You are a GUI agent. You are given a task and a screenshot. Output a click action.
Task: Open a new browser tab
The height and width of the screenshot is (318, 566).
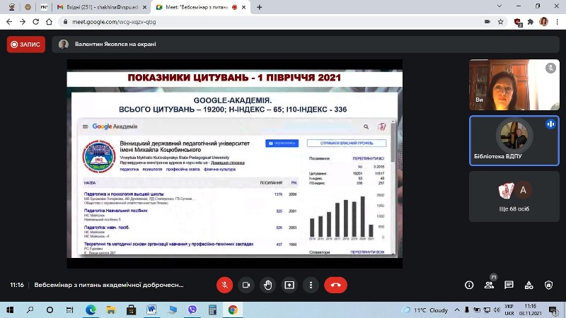(259, 7)
